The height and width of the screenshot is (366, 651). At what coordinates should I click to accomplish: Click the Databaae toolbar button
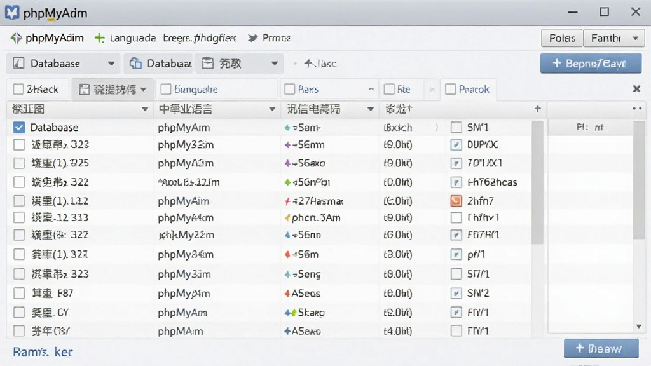[x=159, y=64]
